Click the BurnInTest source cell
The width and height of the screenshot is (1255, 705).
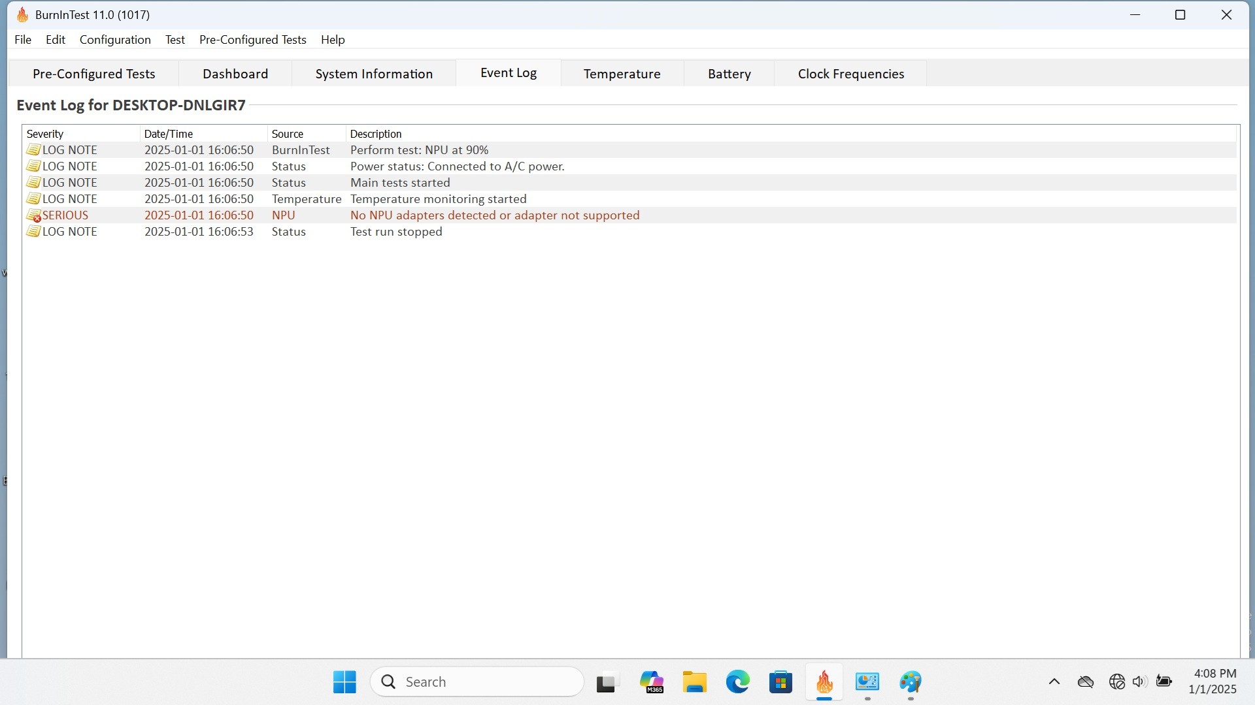[301, 150]
